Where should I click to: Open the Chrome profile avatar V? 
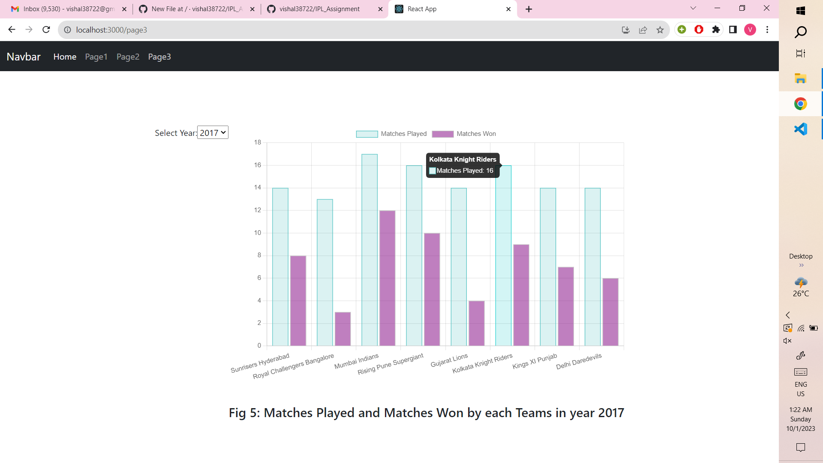tap(750, 29)
